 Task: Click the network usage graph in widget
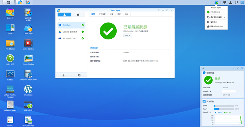pyautogui.click(x=228, y=120)
